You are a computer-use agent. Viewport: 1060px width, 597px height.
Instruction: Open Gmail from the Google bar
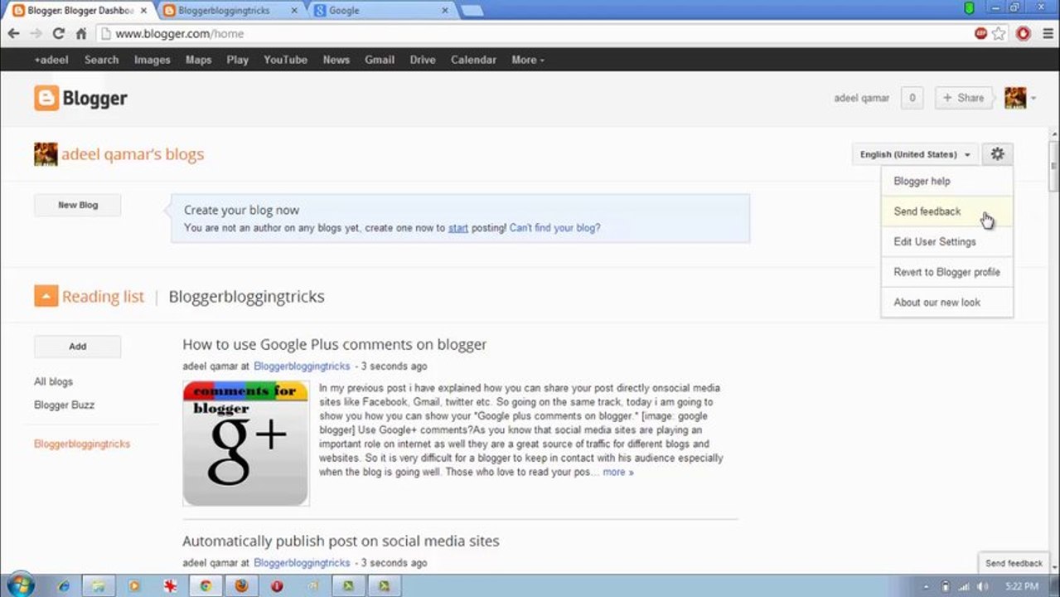[x=380, y=60]
